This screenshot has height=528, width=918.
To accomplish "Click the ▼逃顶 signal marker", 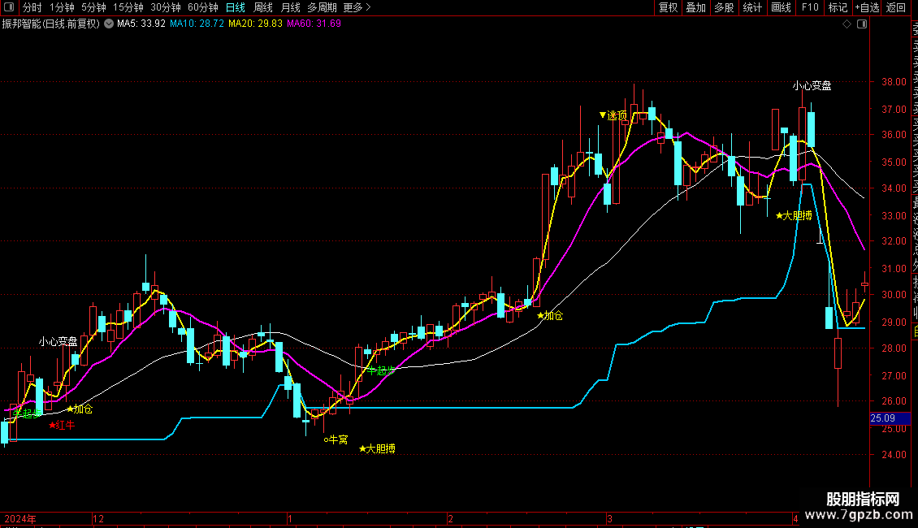I will (613, 115).
